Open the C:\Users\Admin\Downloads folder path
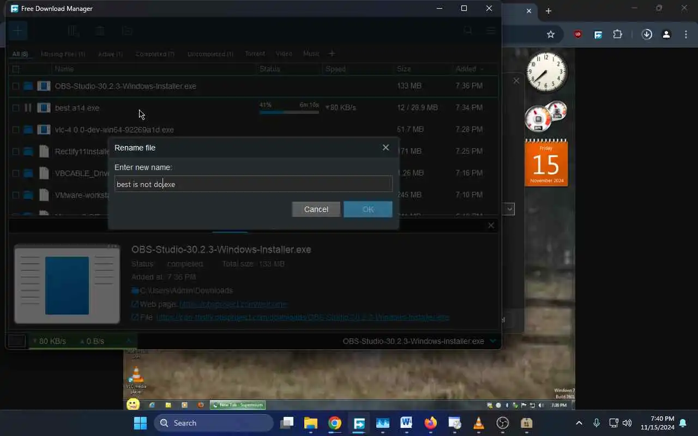698x436 pixels. point(186,290)
